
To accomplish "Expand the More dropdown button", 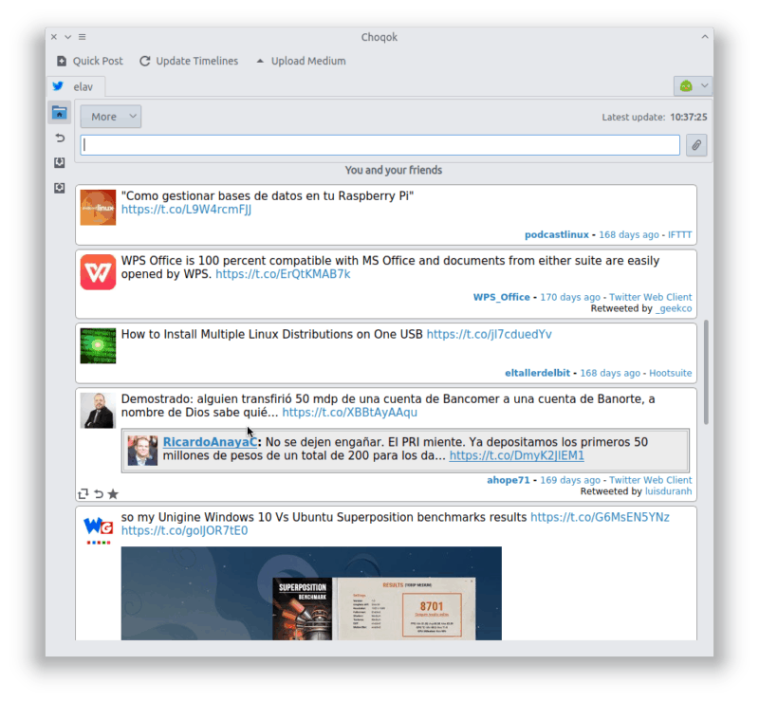I will point(110,117).
